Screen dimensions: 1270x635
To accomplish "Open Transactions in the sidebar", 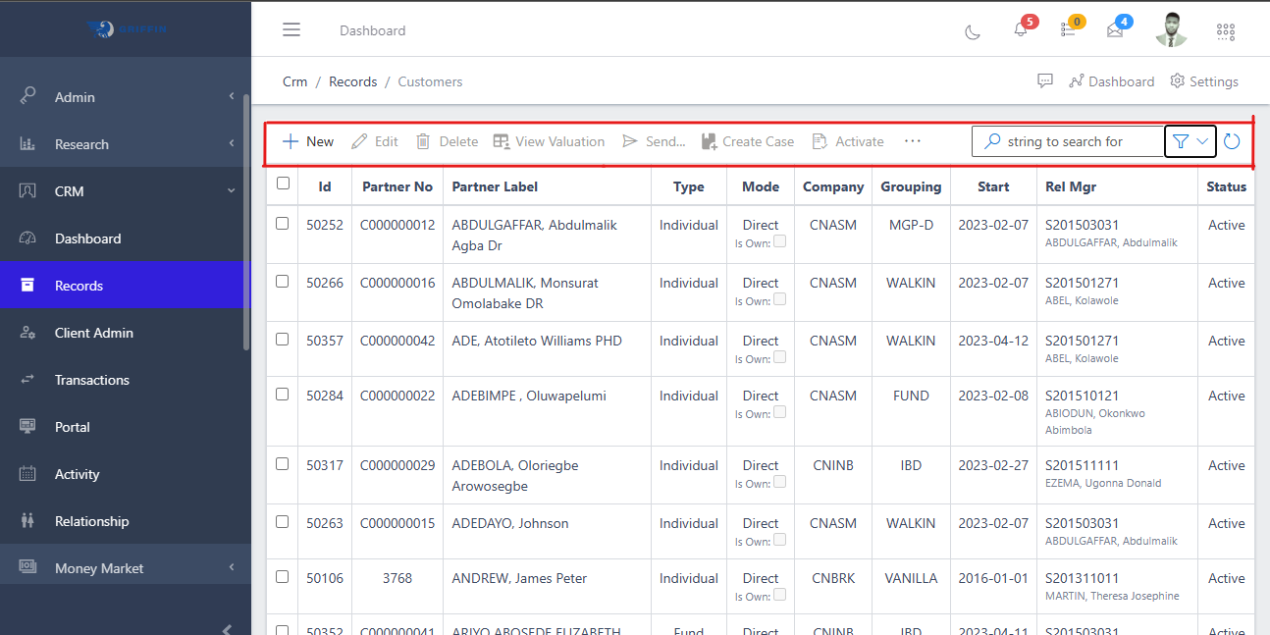I will 92,380.
